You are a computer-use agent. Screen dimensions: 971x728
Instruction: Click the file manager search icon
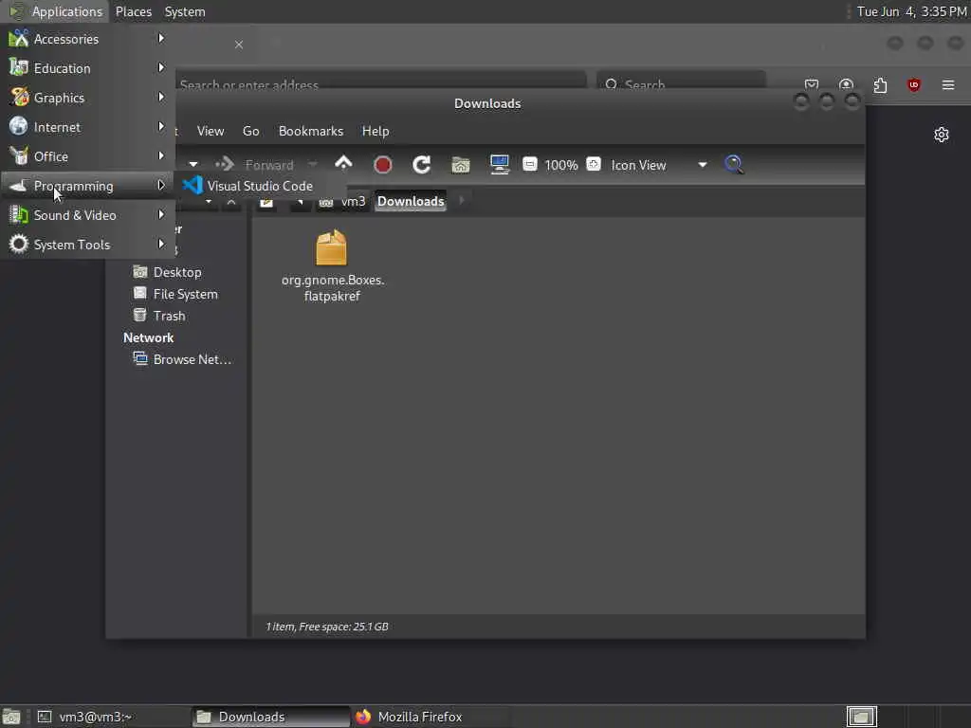(734, 165)
